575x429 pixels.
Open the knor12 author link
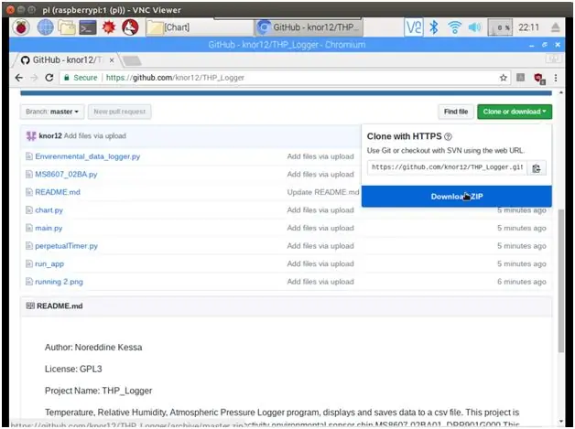pos(50,136)
